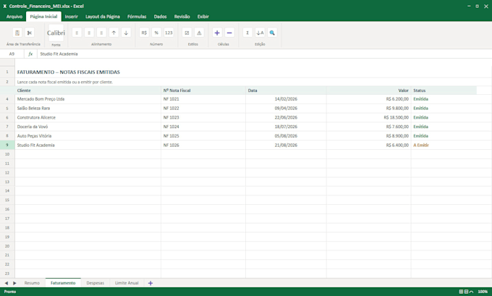Switch to the Despesas sheet tab
Screen dimensions: 492x296
coord(96,283)
